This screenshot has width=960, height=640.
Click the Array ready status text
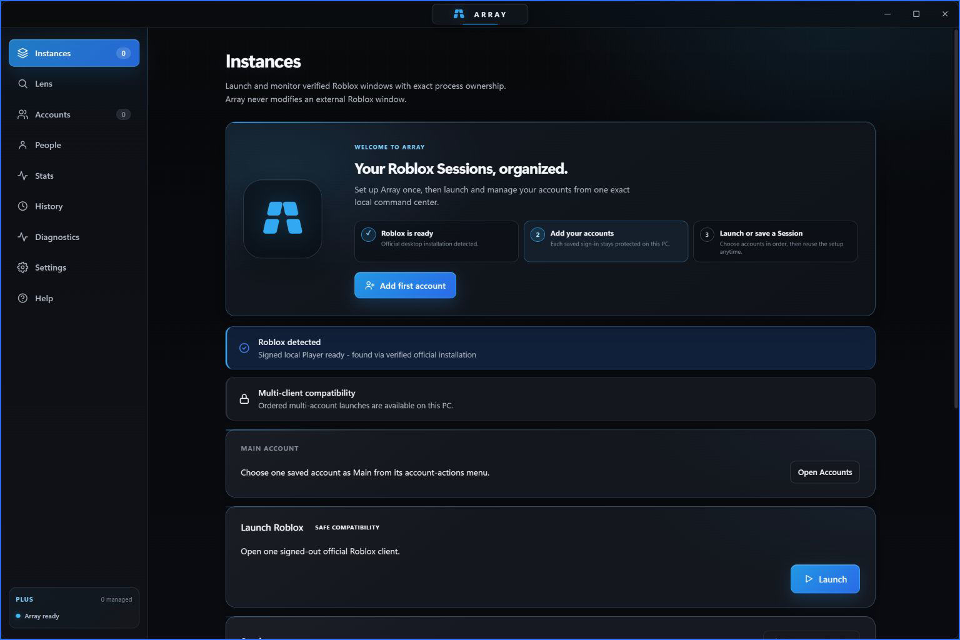pyautogui.click(x=42, y=616)
